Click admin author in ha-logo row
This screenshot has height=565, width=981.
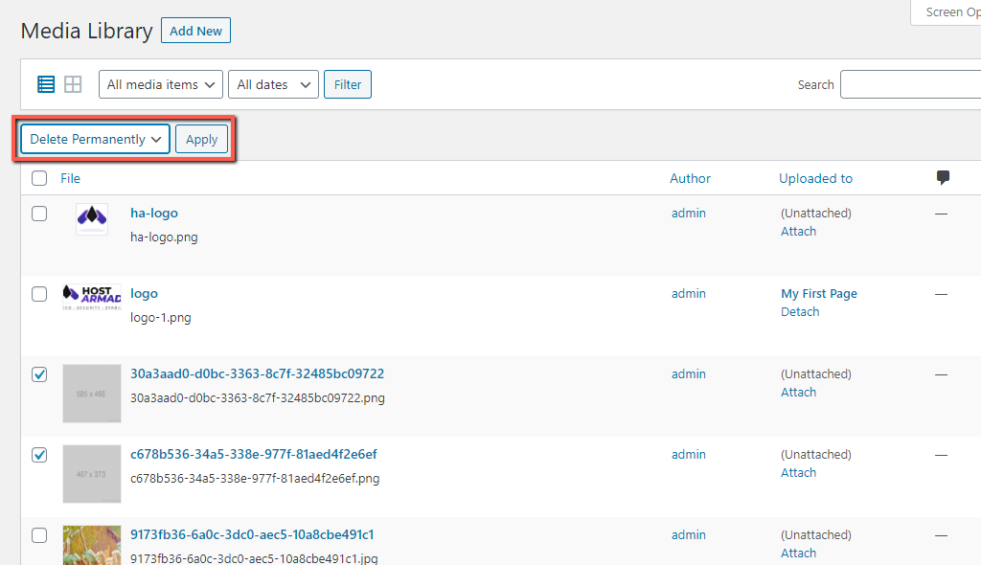click(688, 214)
